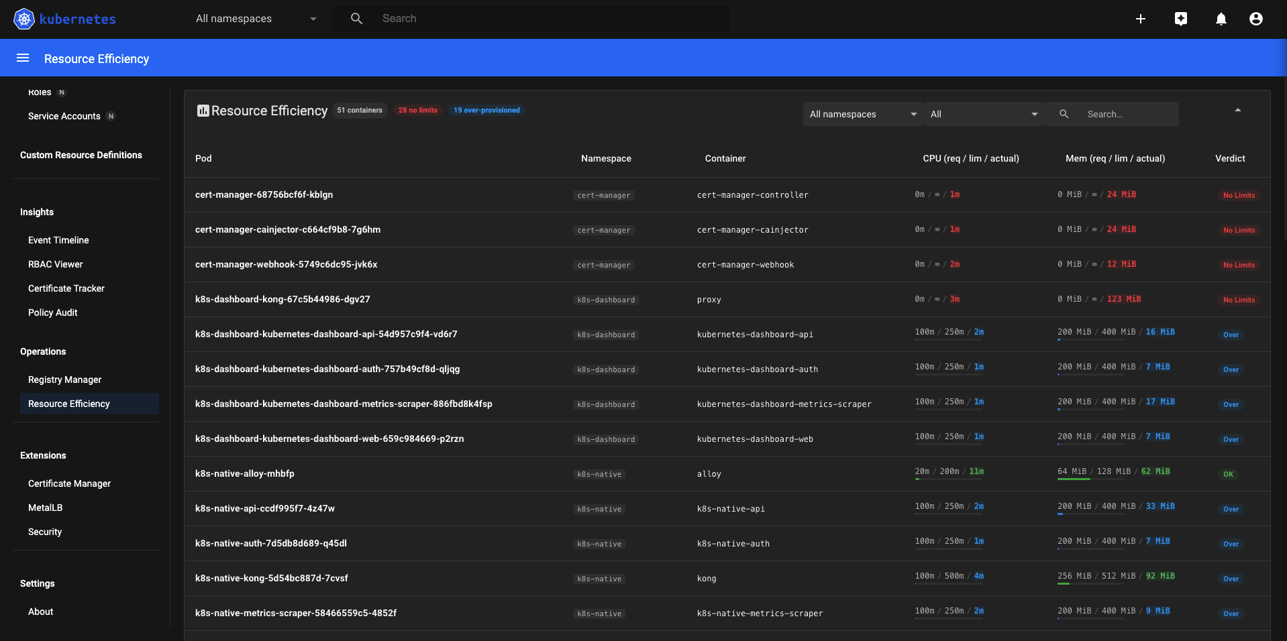
Task: Click the 123 MiB memory value for proxy
Action: coord(1124,299)
